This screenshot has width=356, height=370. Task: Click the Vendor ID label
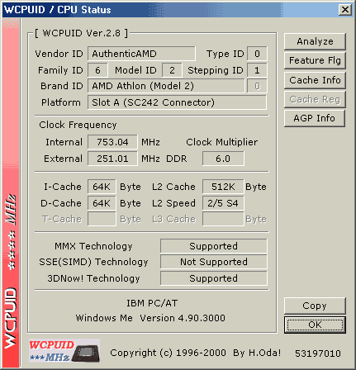59,54
